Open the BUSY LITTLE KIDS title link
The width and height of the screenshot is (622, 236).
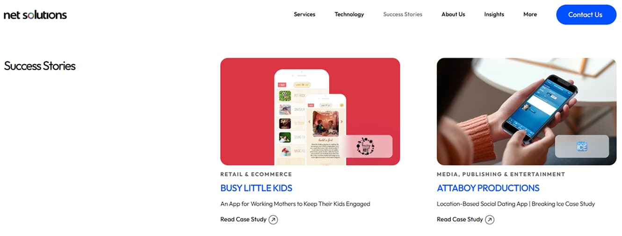coord(256,188)
